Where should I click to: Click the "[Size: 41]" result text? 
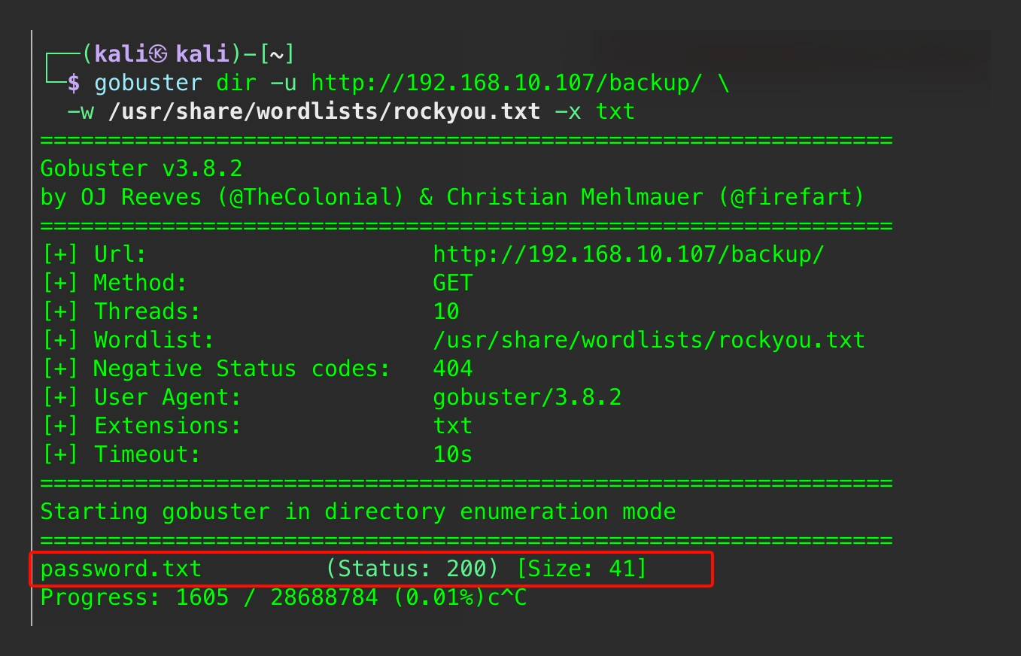tap(582, 569)
